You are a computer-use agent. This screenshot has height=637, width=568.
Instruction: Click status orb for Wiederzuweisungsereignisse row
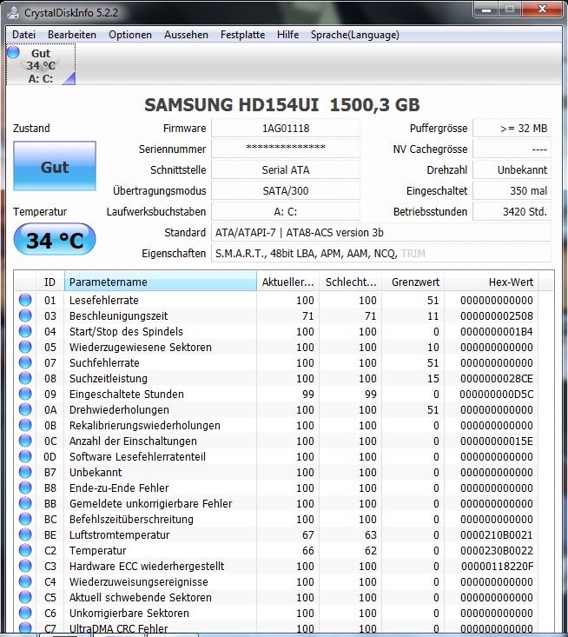click(x=25, y=581)
